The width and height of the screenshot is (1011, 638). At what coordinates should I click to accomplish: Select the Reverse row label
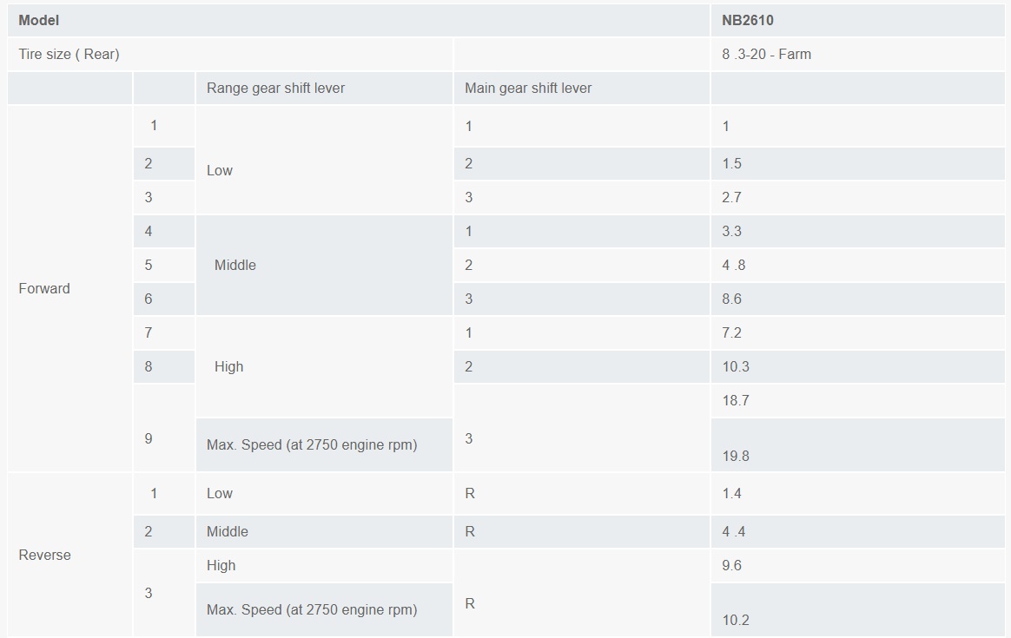pyautogui.click(x=44, y=555)
